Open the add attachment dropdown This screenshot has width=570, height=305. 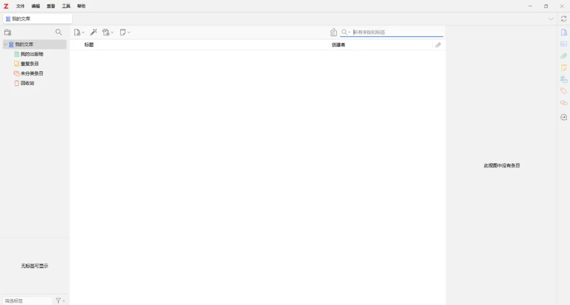108,32
